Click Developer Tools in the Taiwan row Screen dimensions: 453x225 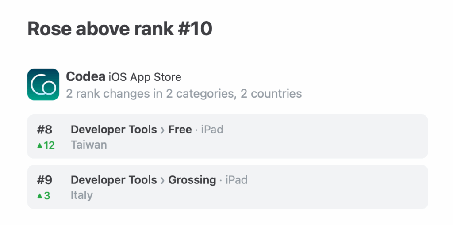114,130
